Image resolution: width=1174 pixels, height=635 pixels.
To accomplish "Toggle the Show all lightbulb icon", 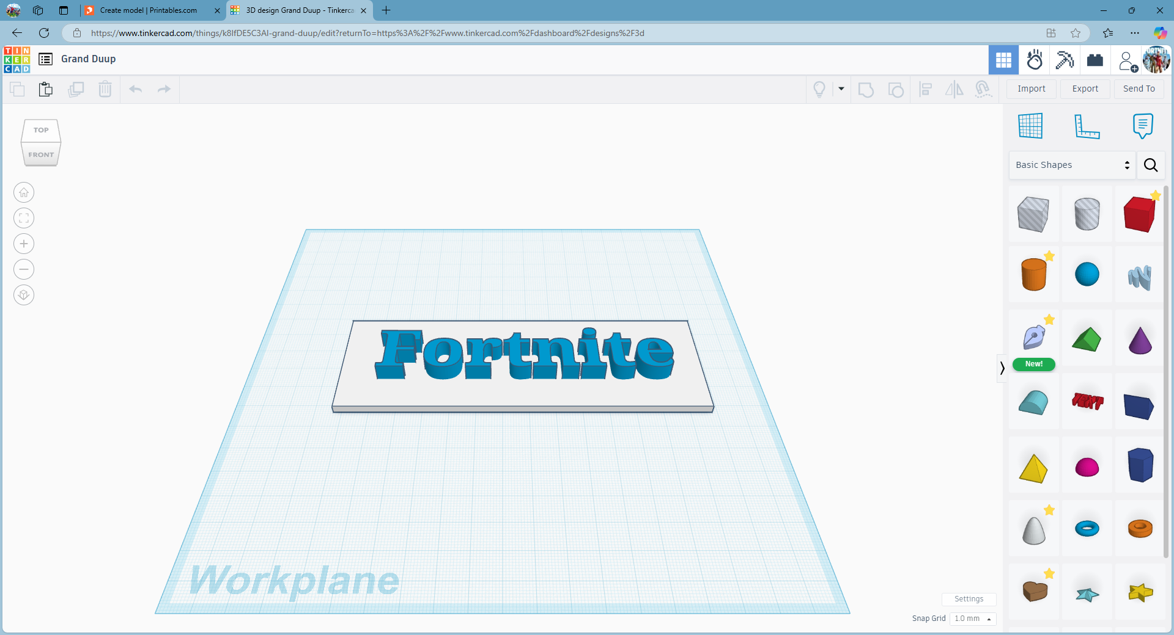I will [x=819, y=89].
